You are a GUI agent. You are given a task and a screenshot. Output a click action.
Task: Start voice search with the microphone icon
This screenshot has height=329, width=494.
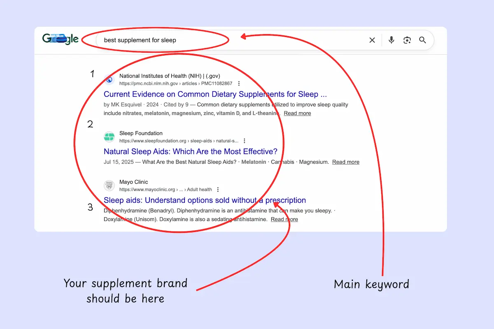pos(391,40)
